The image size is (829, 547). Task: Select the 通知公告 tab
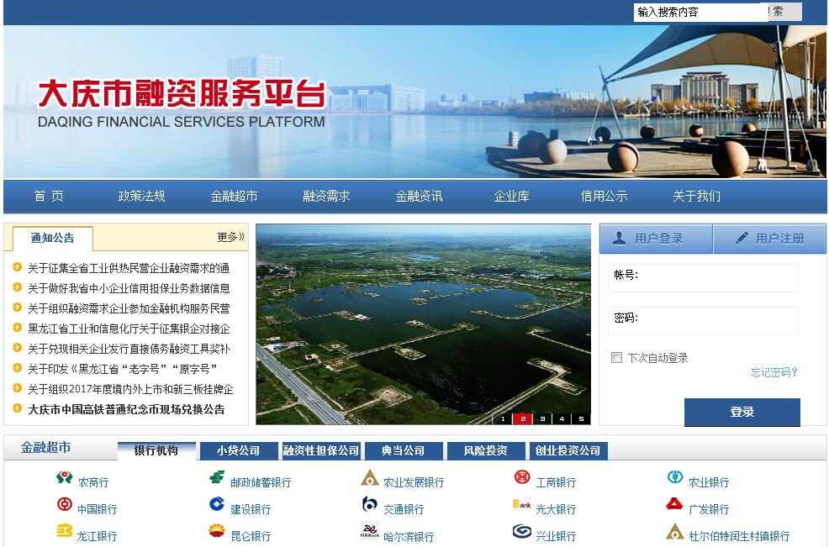(x=52, y=238)
